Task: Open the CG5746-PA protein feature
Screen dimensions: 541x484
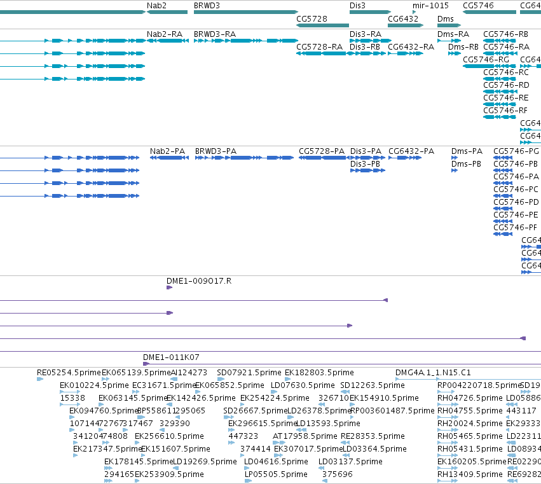Action: click(503, 183)
